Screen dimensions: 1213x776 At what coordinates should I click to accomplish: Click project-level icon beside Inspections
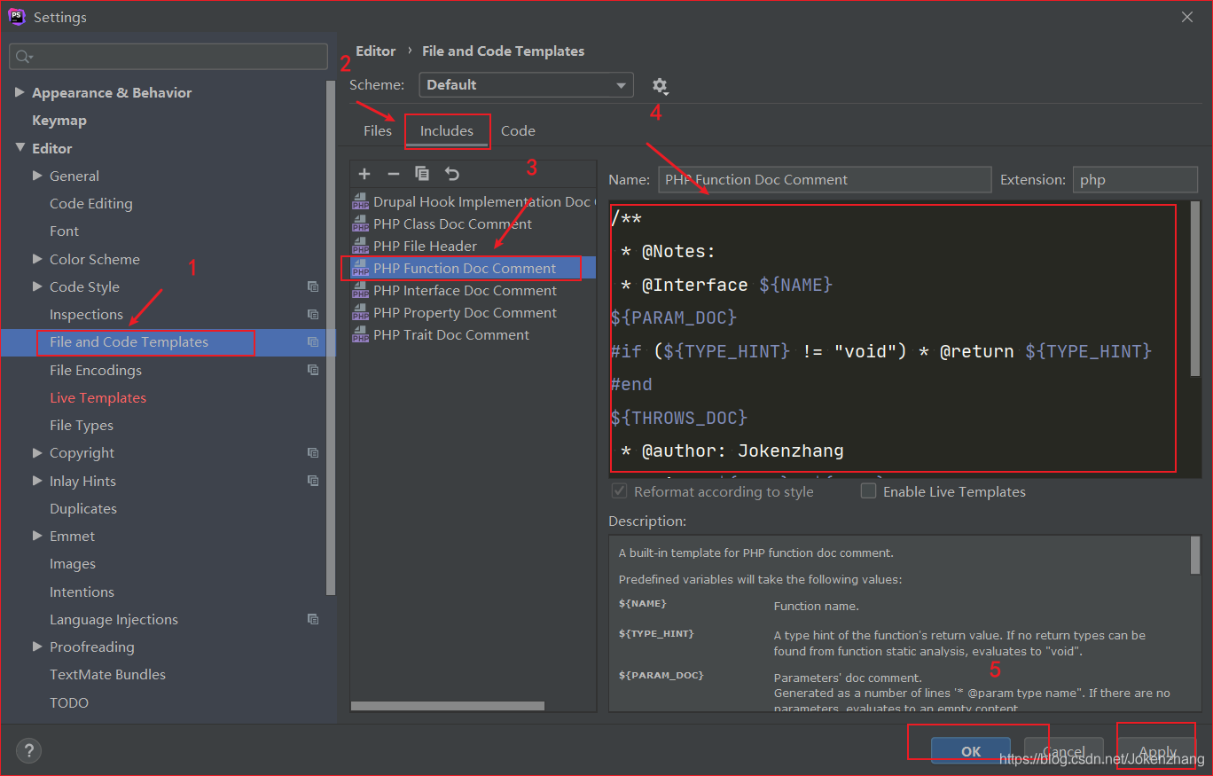pyautogui.click(x=313, y=314)
